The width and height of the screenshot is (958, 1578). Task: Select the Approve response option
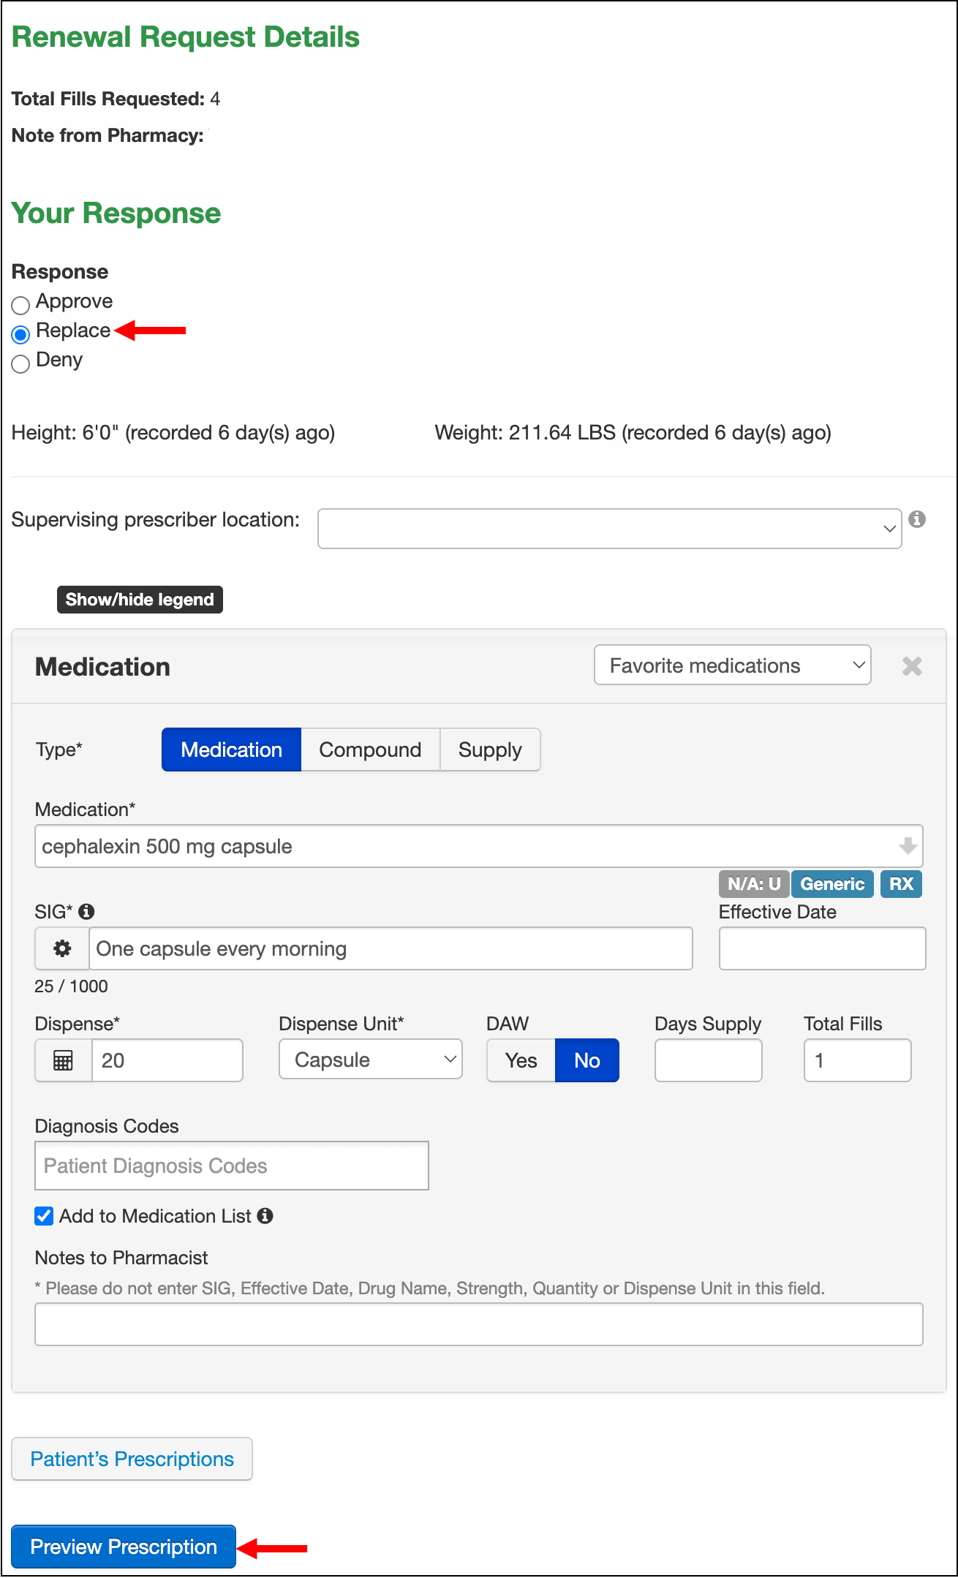[20, 304]
